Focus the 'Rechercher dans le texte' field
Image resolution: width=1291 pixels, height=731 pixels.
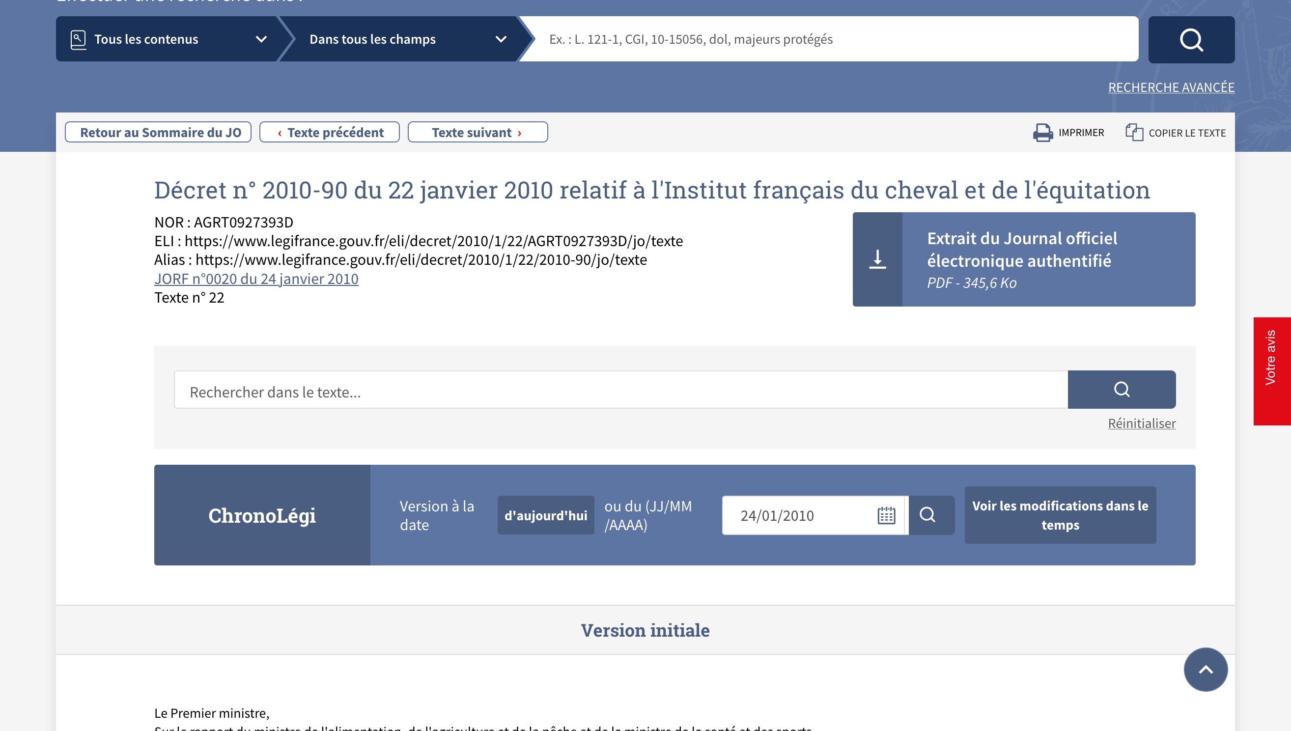621,390
